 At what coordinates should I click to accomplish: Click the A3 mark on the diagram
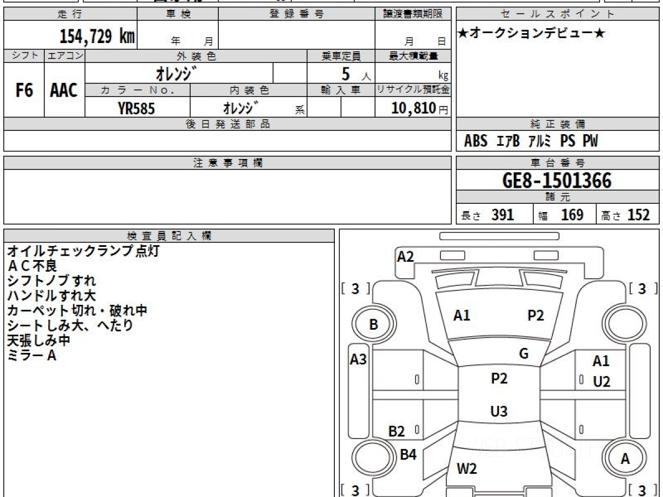click(359, 359)
